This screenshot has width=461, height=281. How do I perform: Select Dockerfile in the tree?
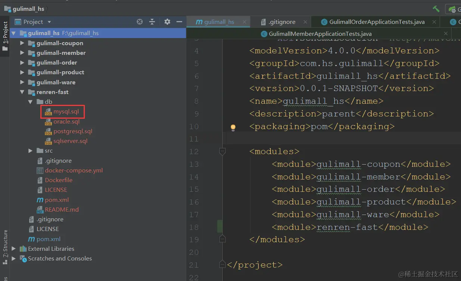pos(59,180)
